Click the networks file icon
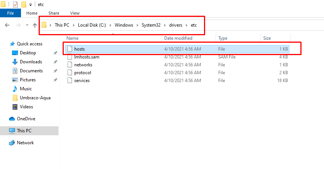 click(x=70, y=65)
